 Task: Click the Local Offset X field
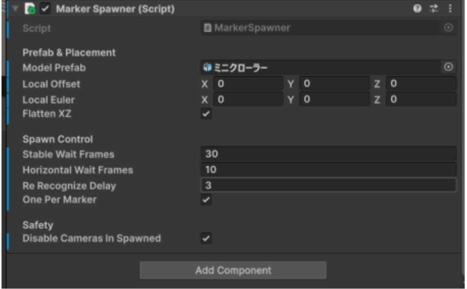click(248, 84)
